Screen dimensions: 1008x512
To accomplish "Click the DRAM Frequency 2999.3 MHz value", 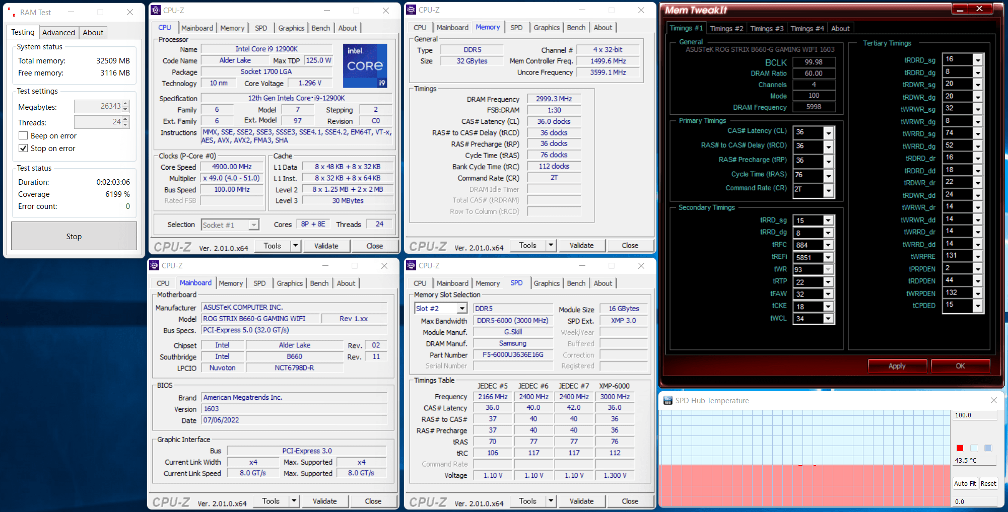I will [554, 99].
